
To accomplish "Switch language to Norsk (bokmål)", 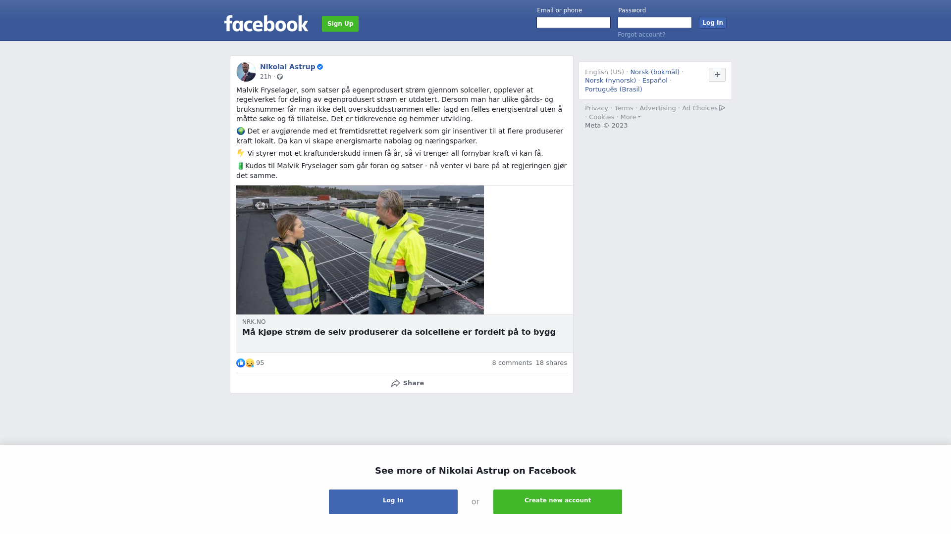I will coord(655,72).
